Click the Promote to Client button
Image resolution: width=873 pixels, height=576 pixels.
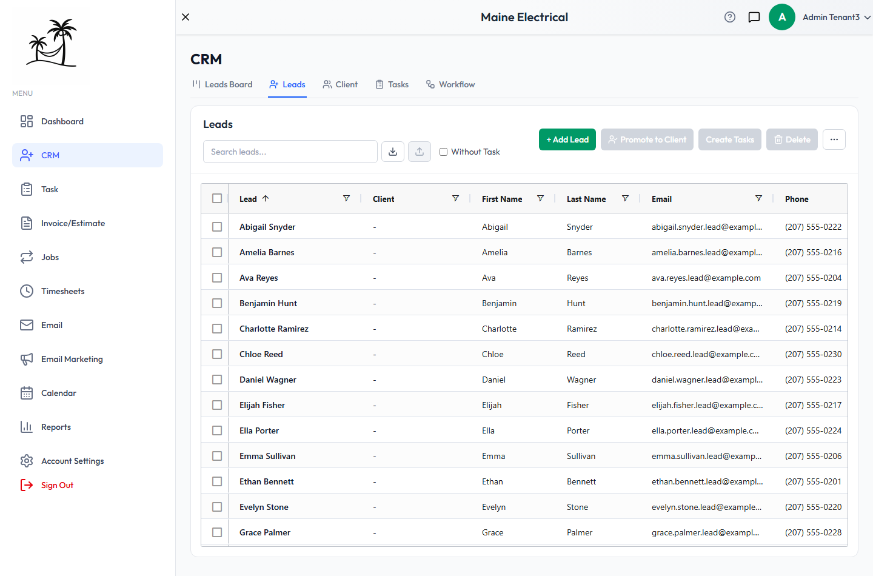point(647,139)
